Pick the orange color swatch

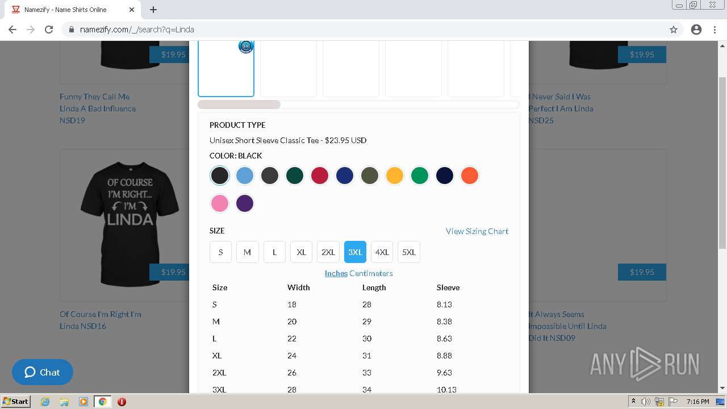point(470,176)
